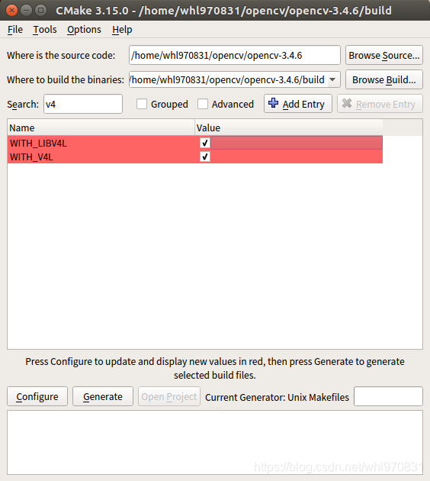
Task: Click the Value column header
Action: [289, 128]
